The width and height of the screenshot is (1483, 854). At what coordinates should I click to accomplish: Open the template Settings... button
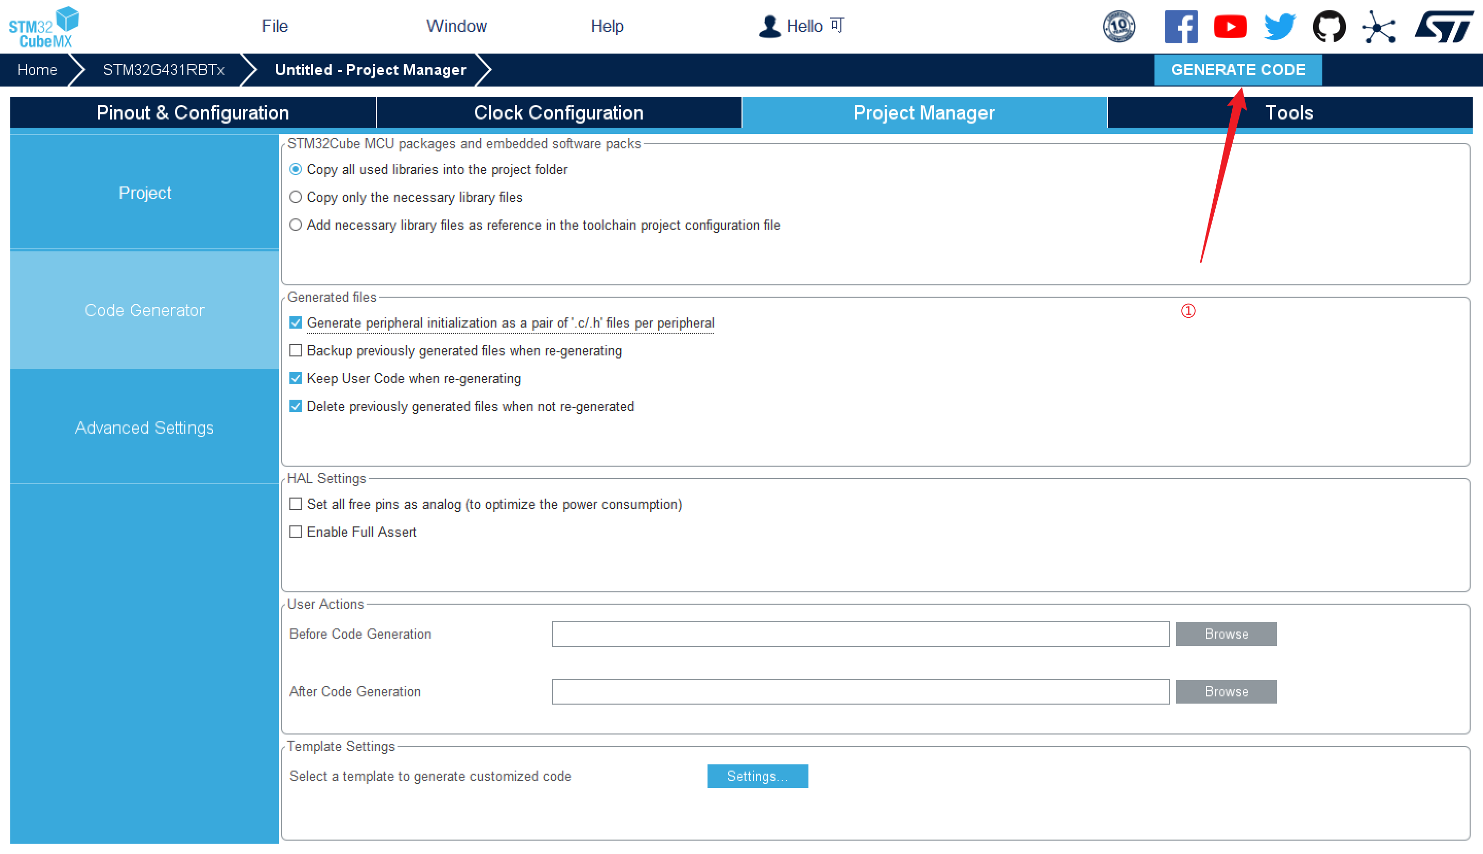click(x=757, y=776)
